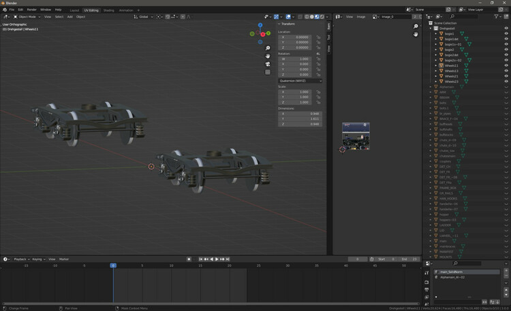Collapse the Drehgestell collection in outliner

(431, 29)
